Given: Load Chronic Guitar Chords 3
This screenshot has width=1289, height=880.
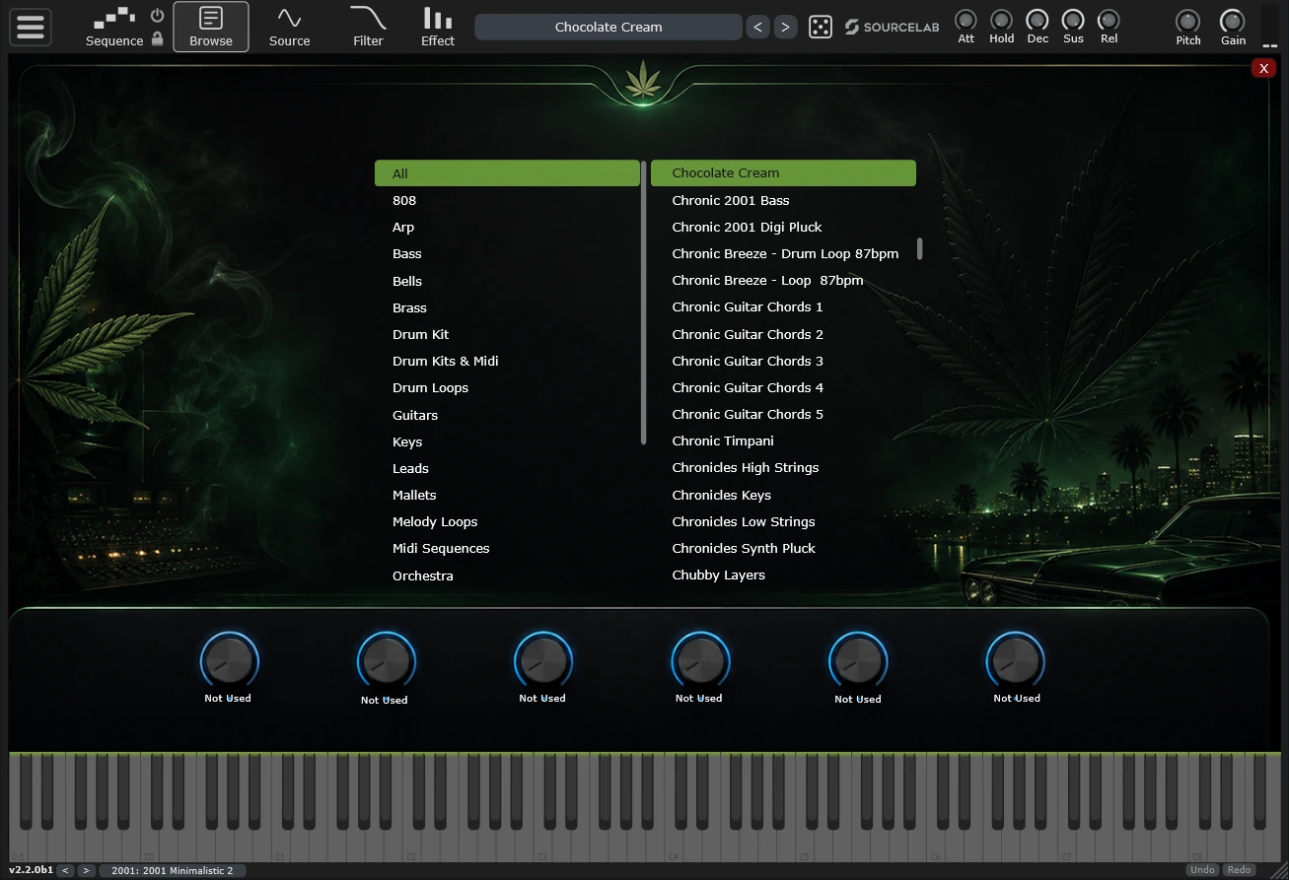Looking at the screenshot, I should click(x=783, y=361).
